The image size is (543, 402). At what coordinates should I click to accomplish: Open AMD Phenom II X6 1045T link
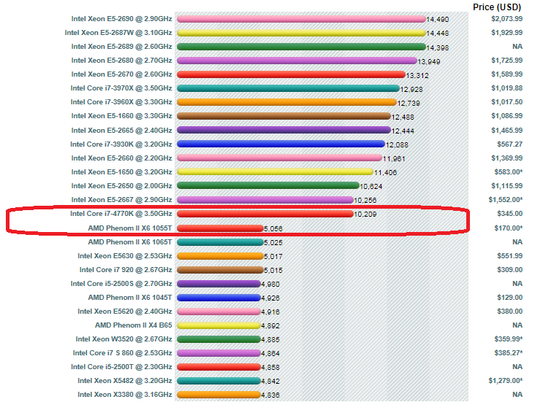click(130, 297)
